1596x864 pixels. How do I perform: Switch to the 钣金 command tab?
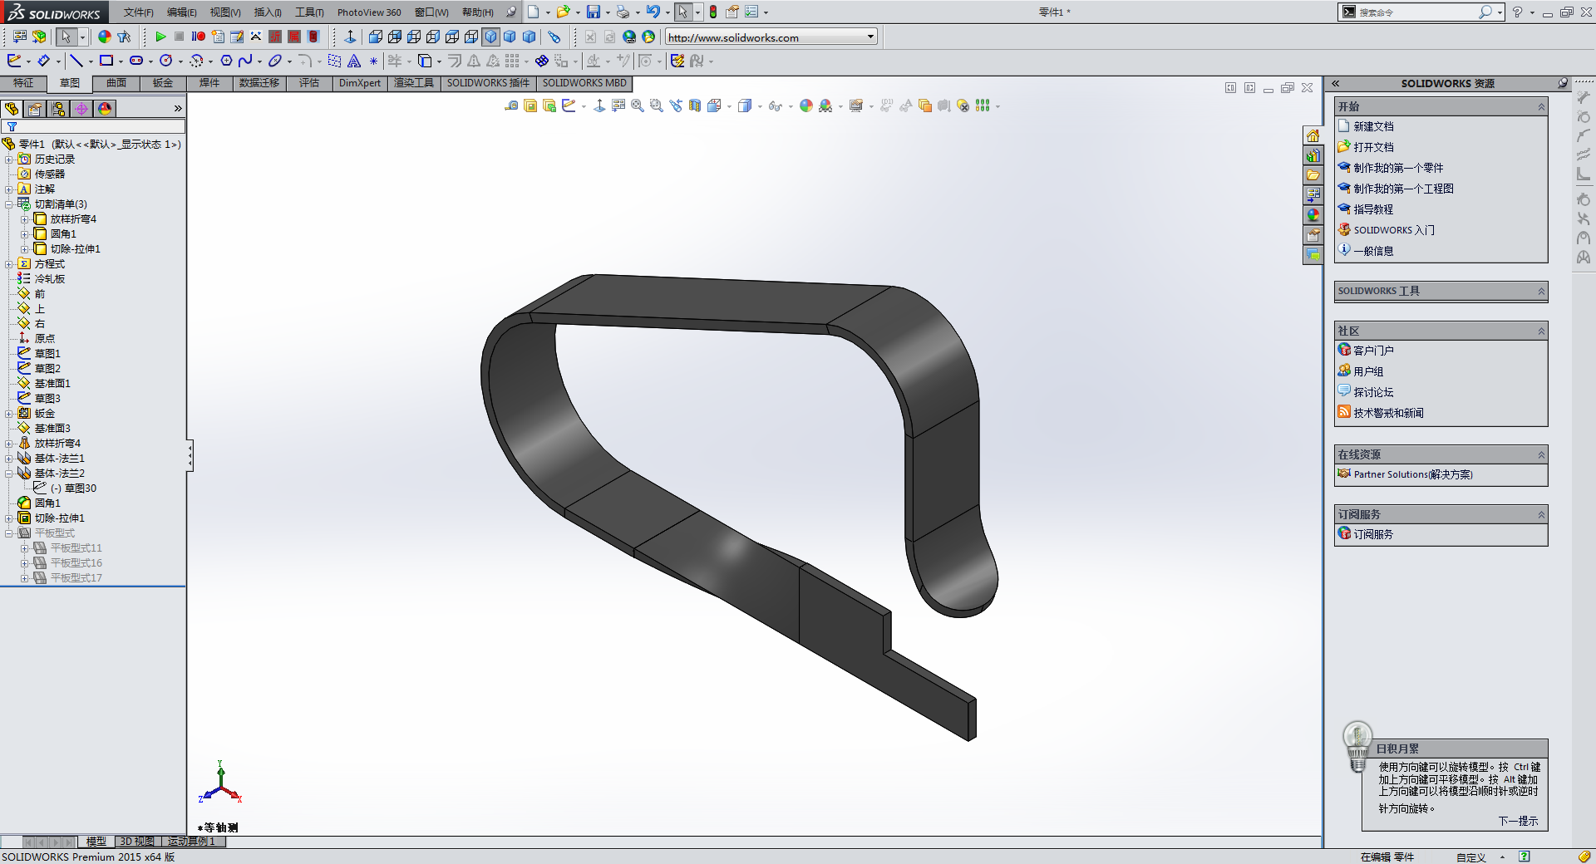tap(163, 83)
